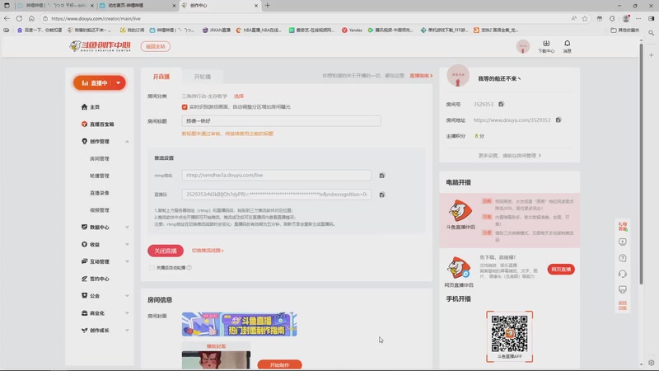Screen dimensions: 659x371
Task: Click the 返回旧版 floating link
Action: (x=623, y=305)
